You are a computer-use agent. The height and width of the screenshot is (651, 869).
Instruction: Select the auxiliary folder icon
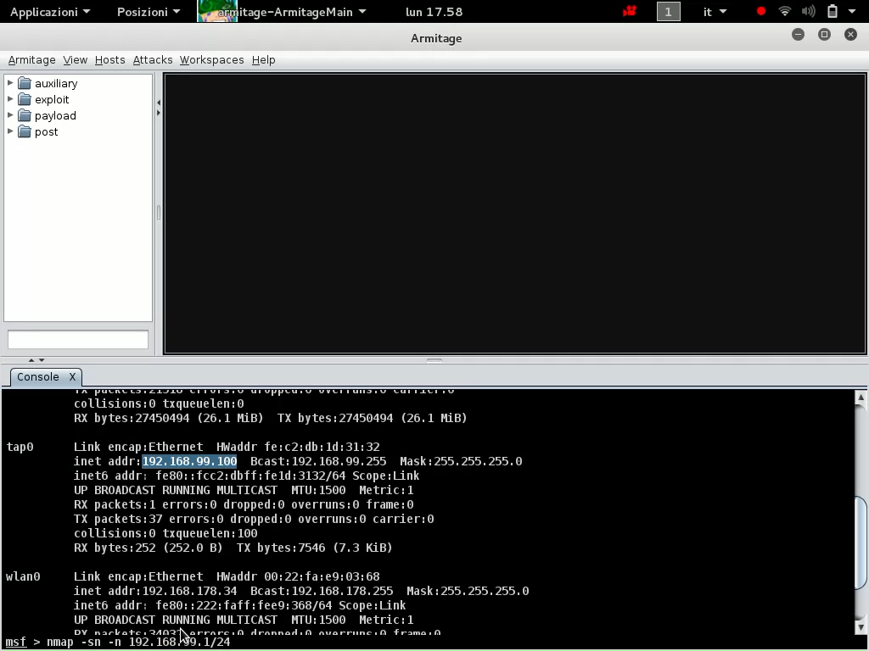pyautogui.click(x=25, y=83)
